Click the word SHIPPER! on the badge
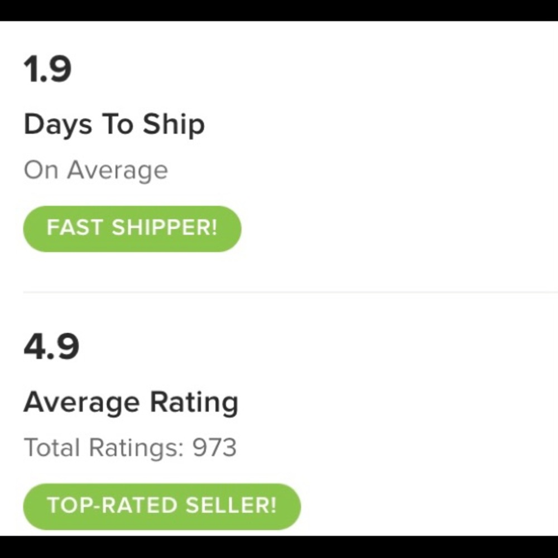This screenshot has height=558, width=558. point(164,228)
